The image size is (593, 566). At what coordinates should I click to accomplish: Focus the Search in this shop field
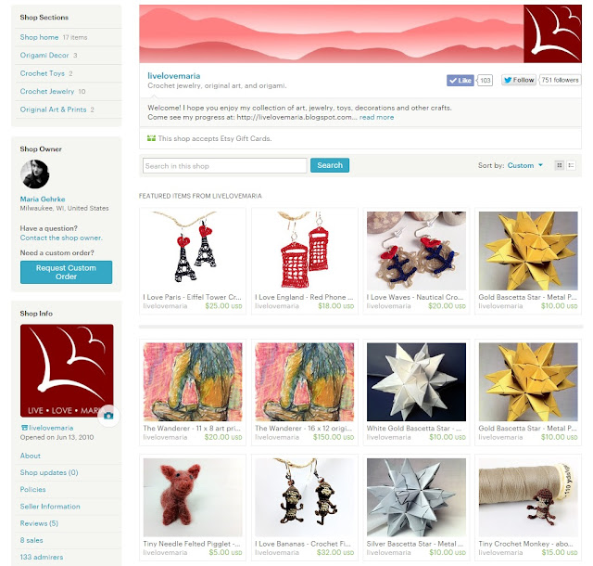point(224,166)
